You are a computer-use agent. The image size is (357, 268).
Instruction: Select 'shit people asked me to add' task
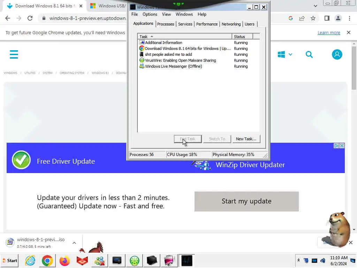[198, 54]
